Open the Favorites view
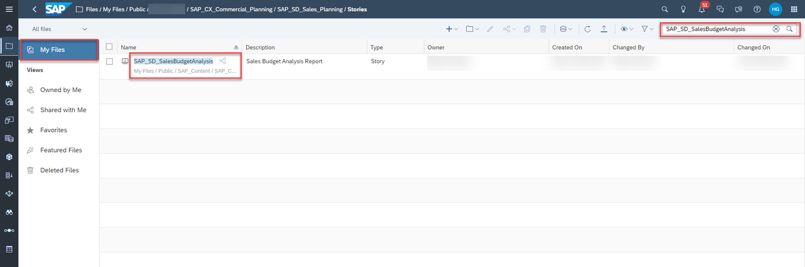Viewport: 805px width, 267px height. [x=54, y=130]
